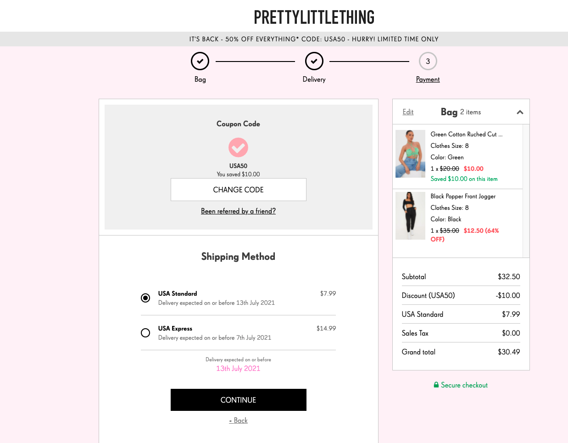Click the '« Back' link below Continue
568x443 pixels.
pyautogui.click(x=238, y=420)
